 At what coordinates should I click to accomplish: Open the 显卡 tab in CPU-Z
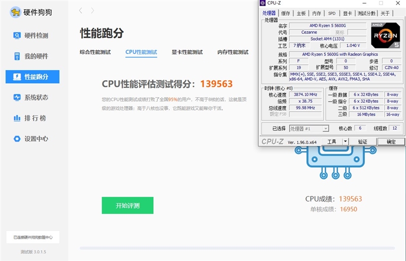[347, 14]
